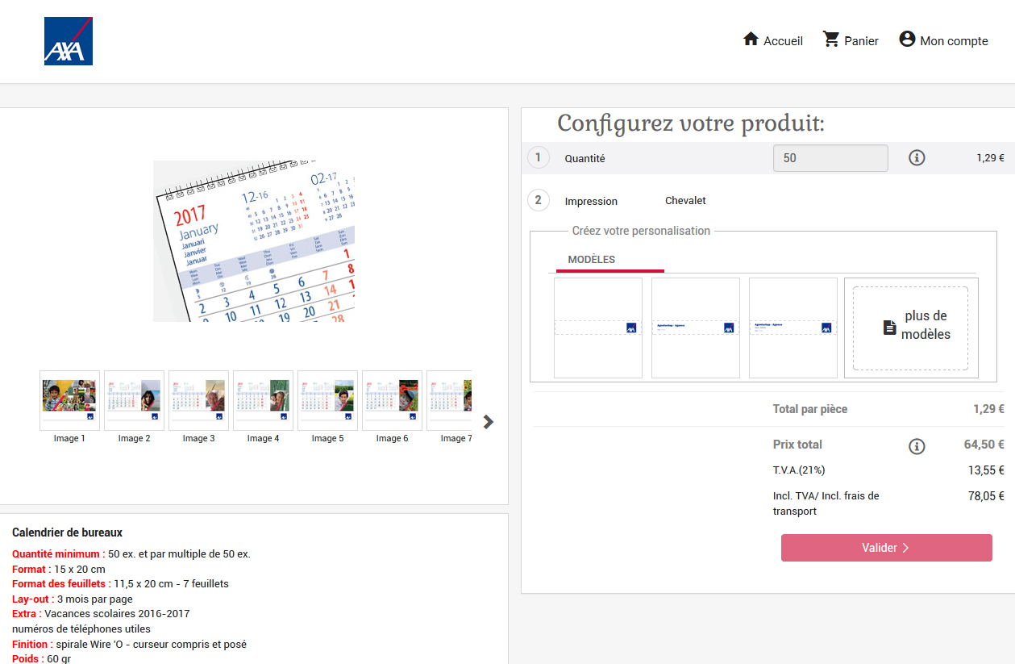Click the T.V.A.(21%) label
Image resolution: width=1015 pixels, height=664 pixels.
[x=799, y=470]
